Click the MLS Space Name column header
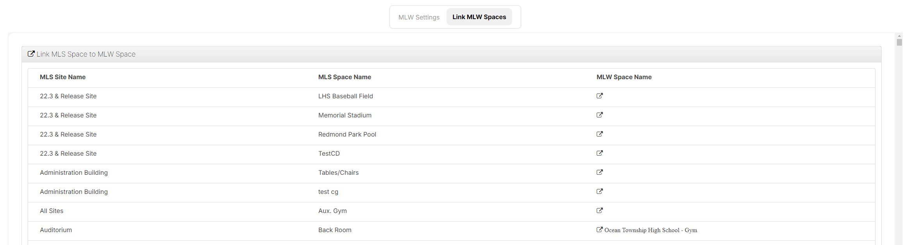 tap(345, 77)
